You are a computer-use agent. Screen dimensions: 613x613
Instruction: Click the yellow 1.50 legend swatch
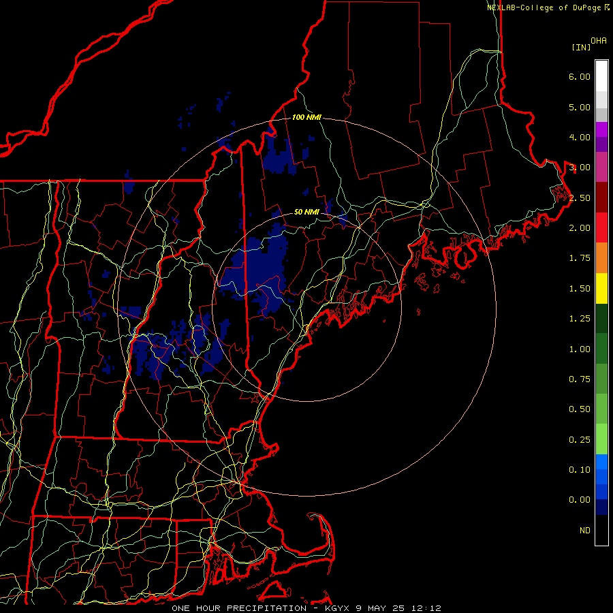pyautogui.click(x=601, y=288)
